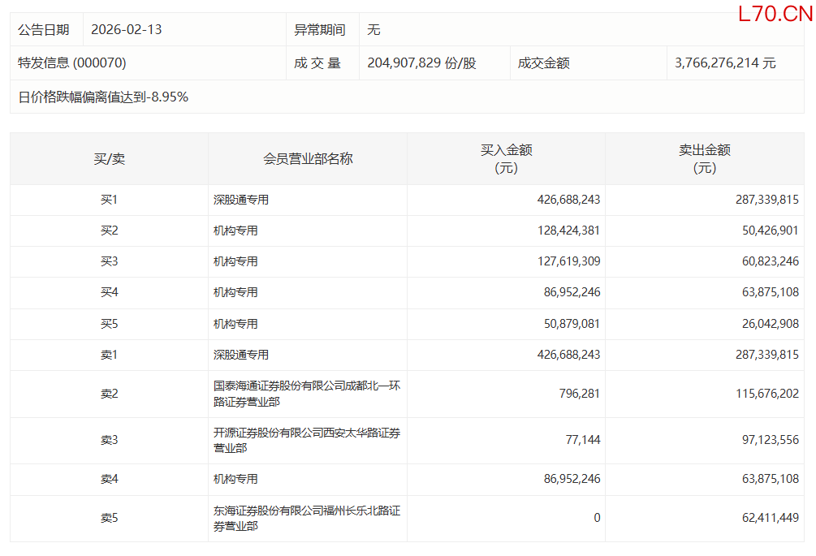Viewport: 816px width, 556px height.
Task: Select the 卖4 row label
Action: (x=109, y=479)
